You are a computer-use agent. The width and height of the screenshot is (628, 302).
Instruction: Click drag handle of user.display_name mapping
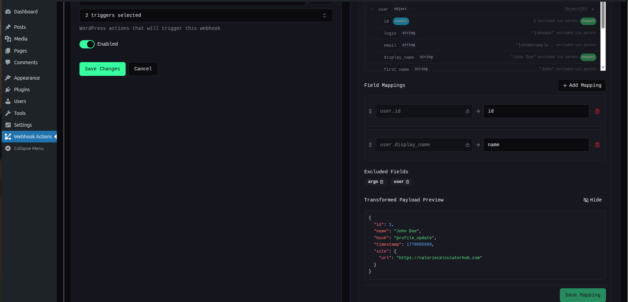pyautogui.click(x=370, y=145)
